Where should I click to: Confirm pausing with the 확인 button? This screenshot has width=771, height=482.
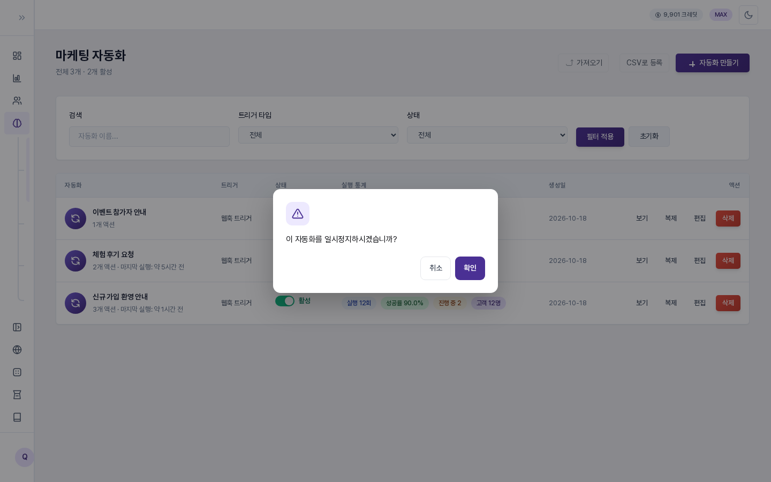[470, 268]
